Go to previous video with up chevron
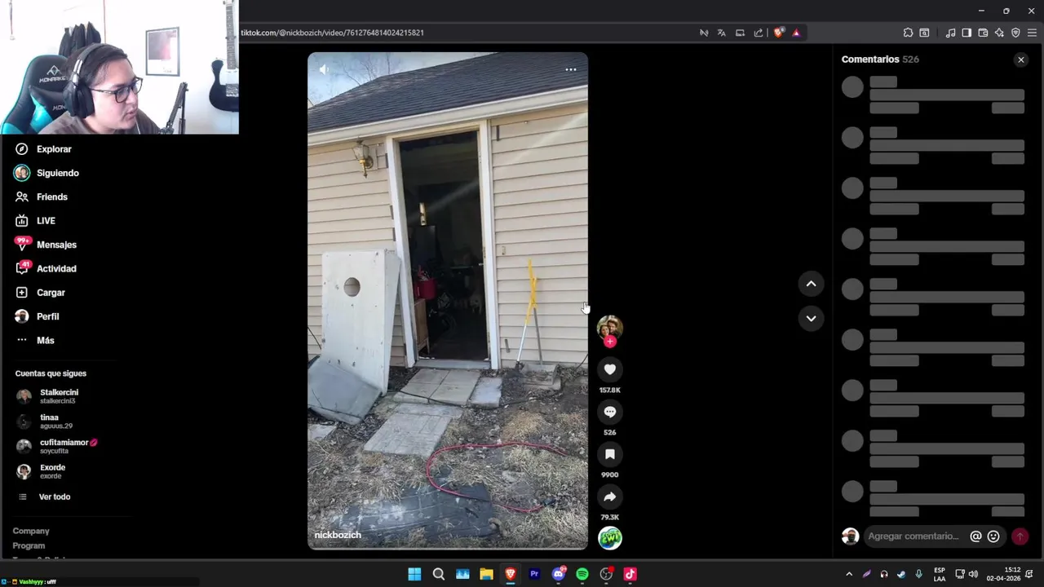 (811, 284)
